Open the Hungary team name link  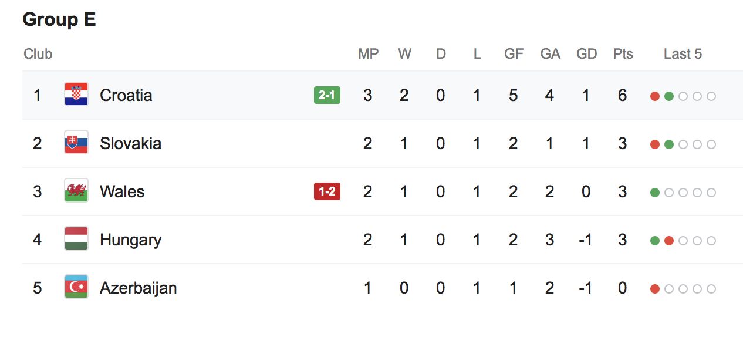click(130, 240)
